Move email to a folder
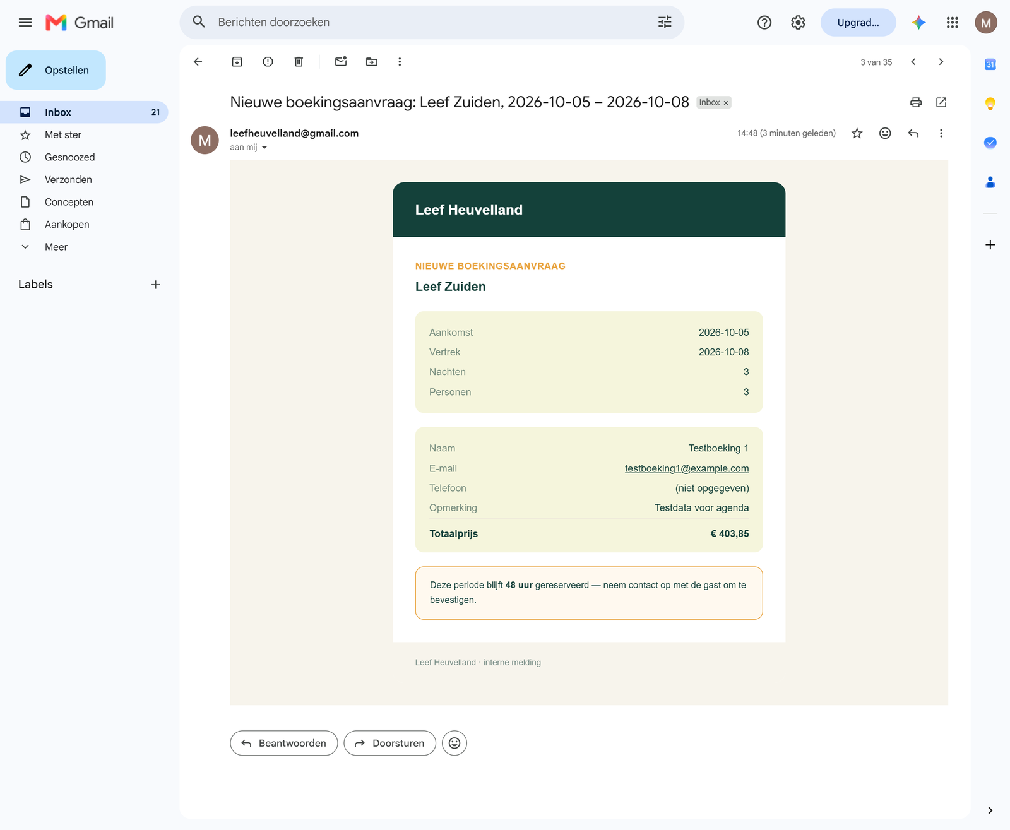This screenshot has height=830, width=1010. 372,62
